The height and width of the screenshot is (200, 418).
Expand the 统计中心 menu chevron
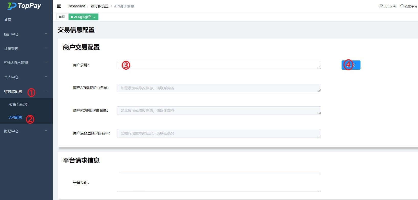pos(46,34)
